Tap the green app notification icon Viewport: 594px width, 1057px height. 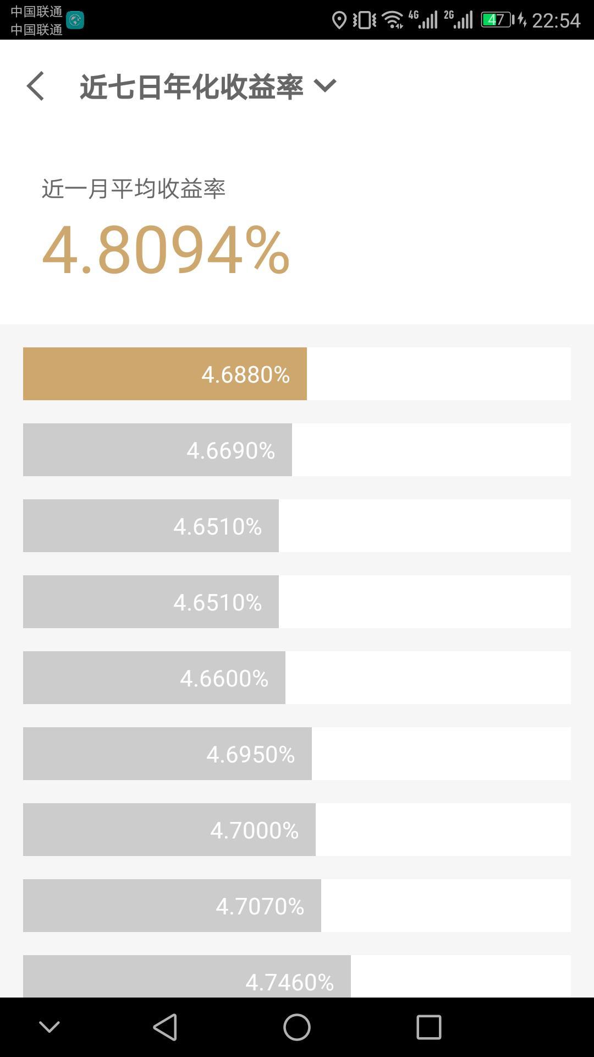75,20
